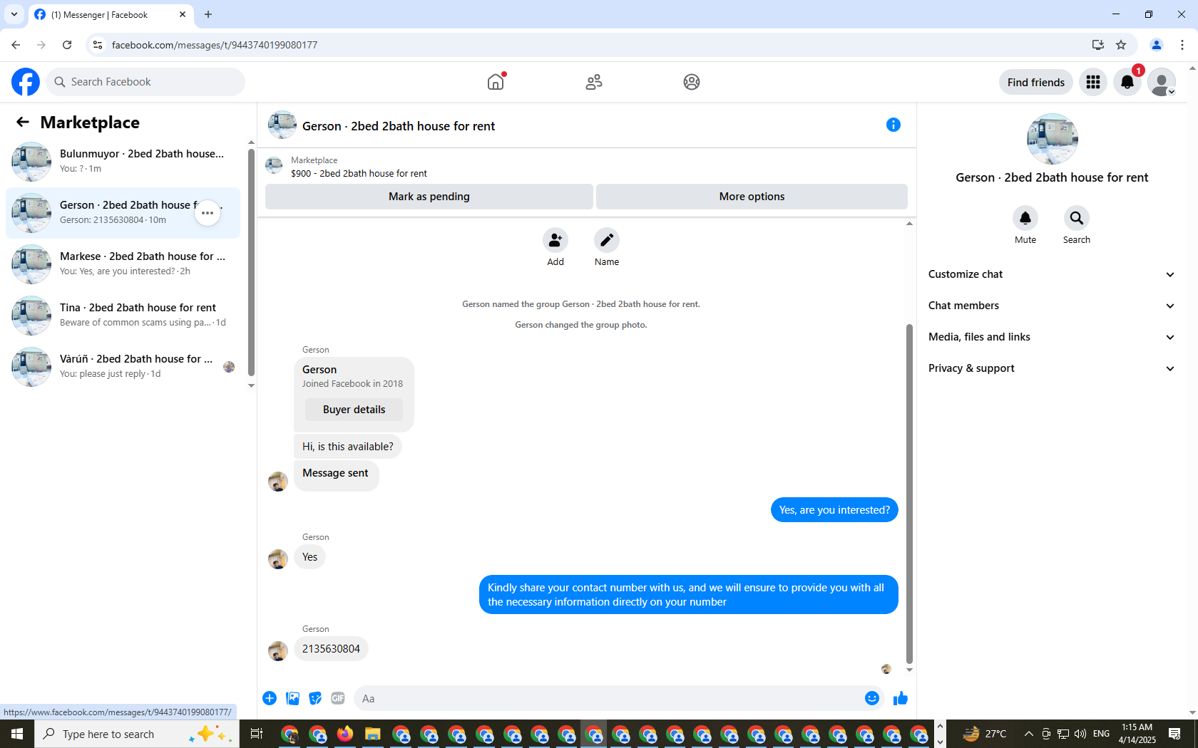Mute the conversation with the bell icon
The width and height of the screenshot is (1198, 748).
[x=1025, y=218]
